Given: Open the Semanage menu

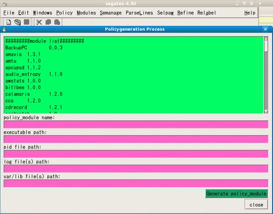Looking at the screenshot, I should (111, 12).
